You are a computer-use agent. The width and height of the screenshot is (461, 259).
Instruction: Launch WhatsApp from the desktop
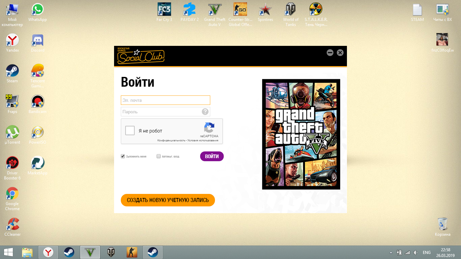coord(37,13)
